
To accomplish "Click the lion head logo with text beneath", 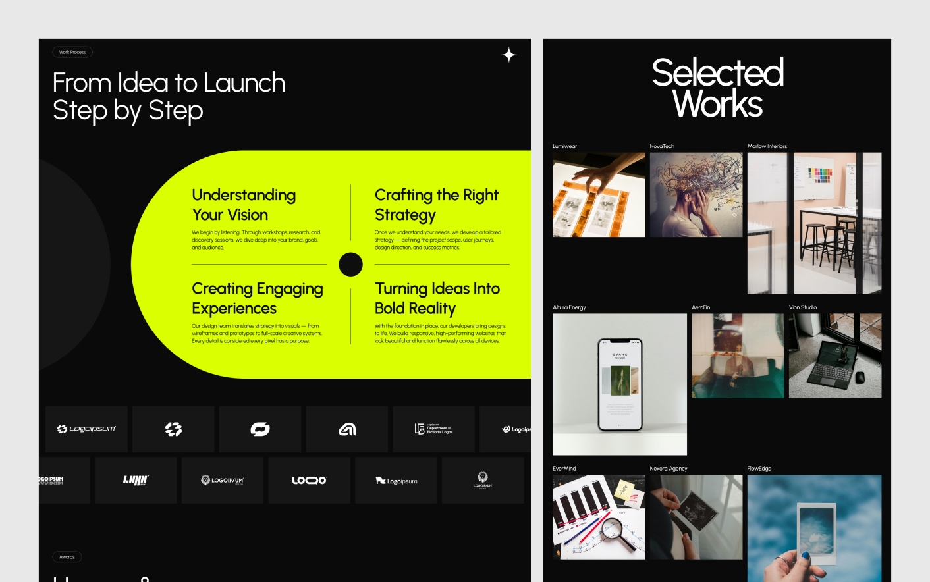I will pyautogui.click(x=482, y=481).
